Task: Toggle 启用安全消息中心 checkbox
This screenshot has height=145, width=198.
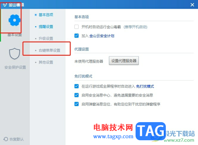Action: [77, 95]
